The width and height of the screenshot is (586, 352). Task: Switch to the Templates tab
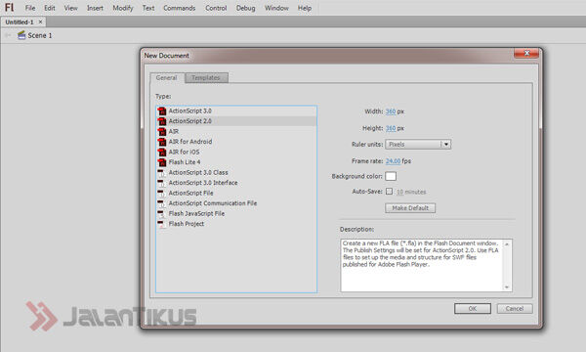pos(206,78)
